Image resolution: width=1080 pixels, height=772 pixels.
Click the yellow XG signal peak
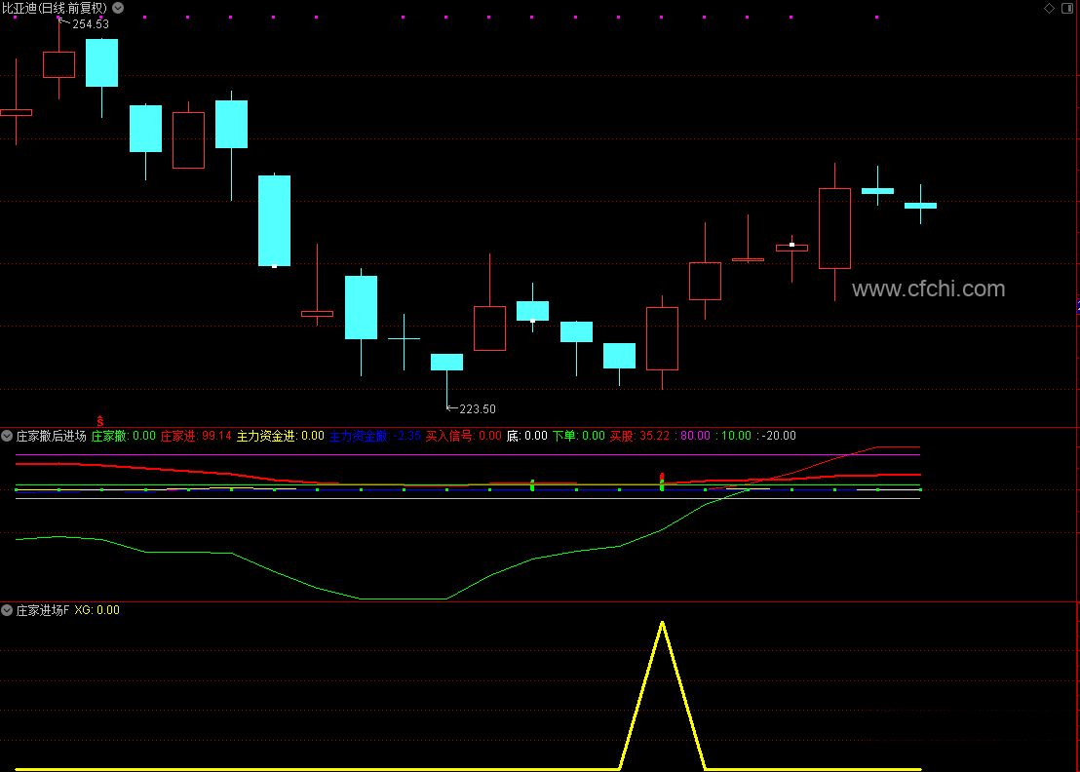(x=662, y=624)
